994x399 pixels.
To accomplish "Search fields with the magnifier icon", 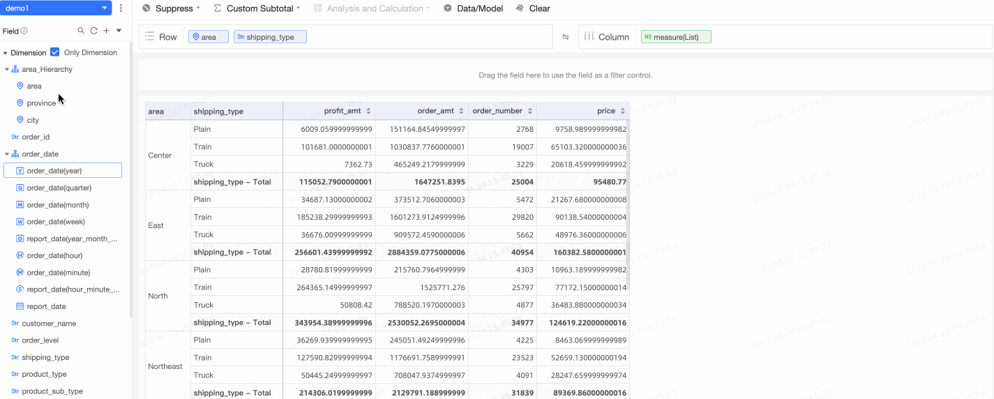I will [x=81, y=31].
